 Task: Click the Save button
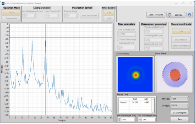click(179, 119)
